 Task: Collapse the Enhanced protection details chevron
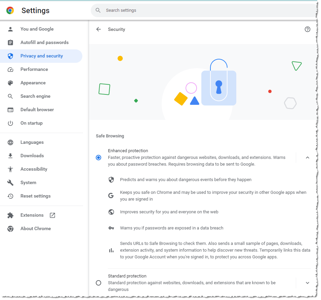(307, 157)
